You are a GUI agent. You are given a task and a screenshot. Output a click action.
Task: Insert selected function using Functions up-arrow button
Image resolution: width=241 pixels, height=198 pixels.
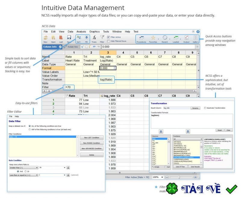(188, 131)
